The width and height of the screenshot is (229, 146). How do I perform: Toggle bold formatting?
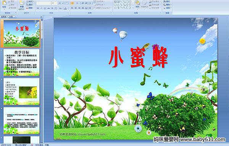(38, 8)
